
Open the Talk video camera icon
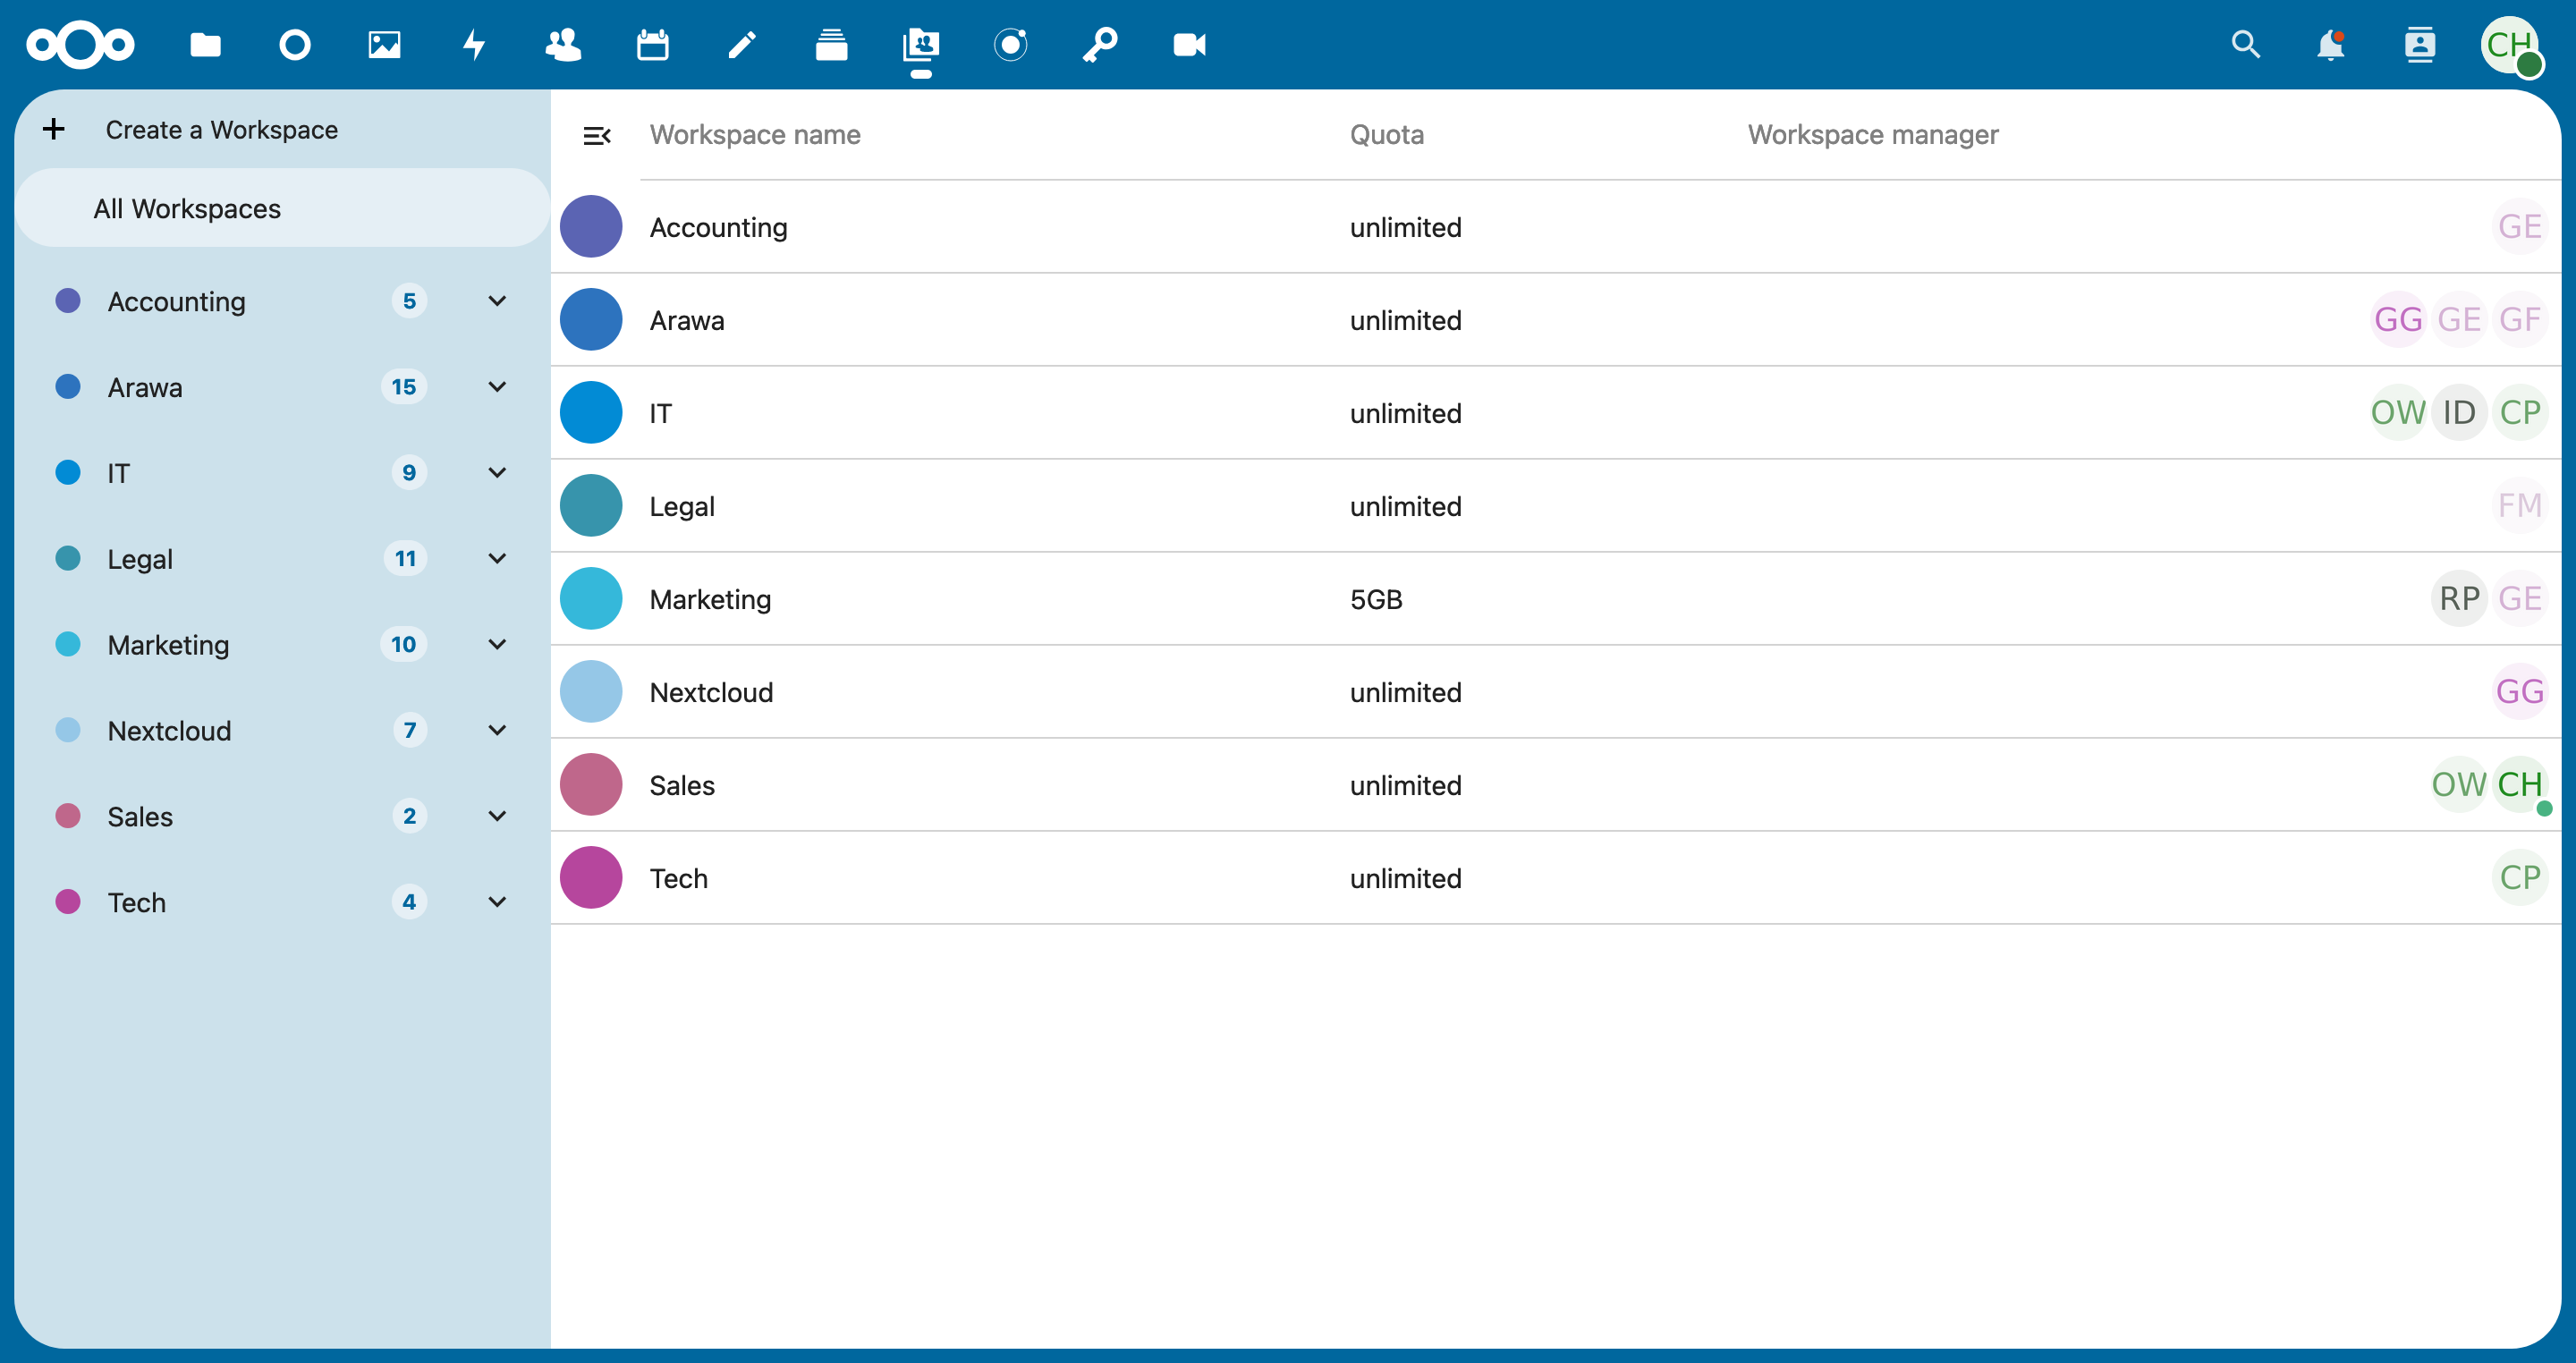click(x=1189, y=45)
